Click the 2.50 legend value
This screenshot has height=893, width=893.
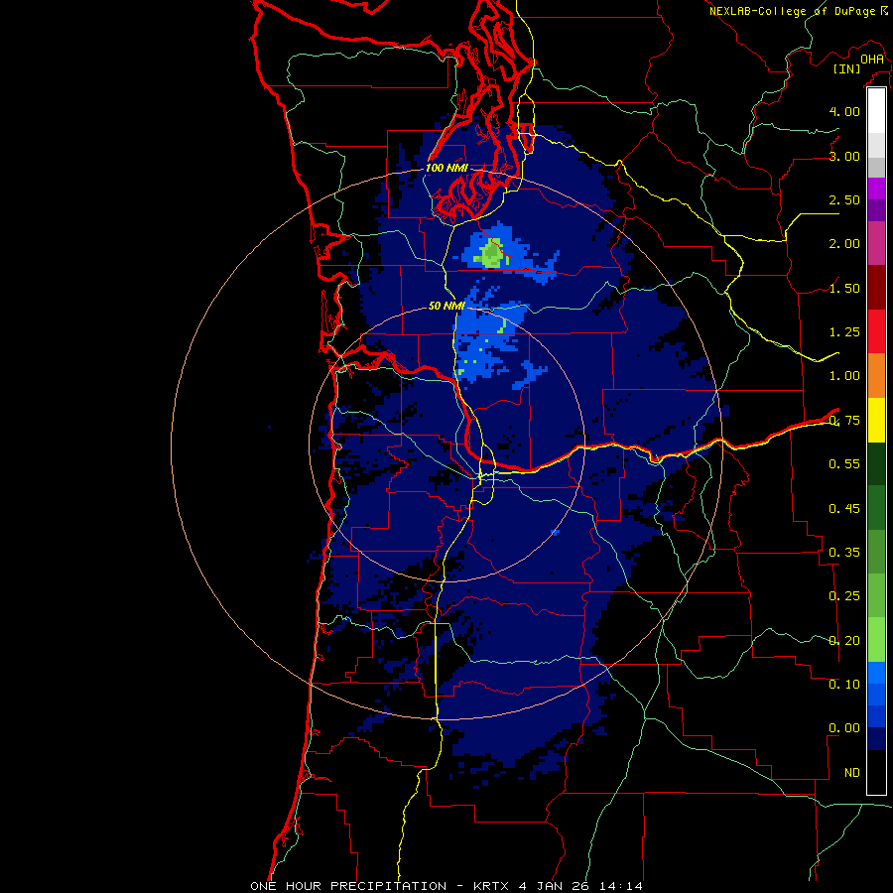coord(844,199)
